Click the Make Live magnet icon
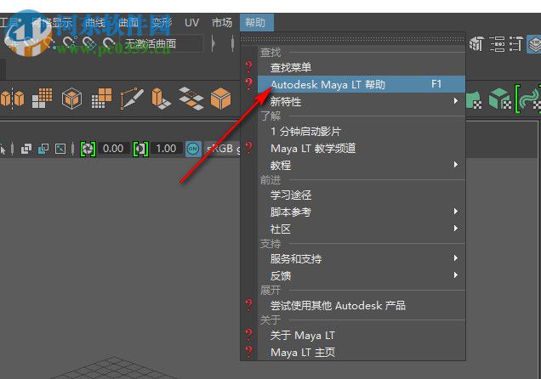The height and width of the screenshot is (379, 541). point(110,43)
